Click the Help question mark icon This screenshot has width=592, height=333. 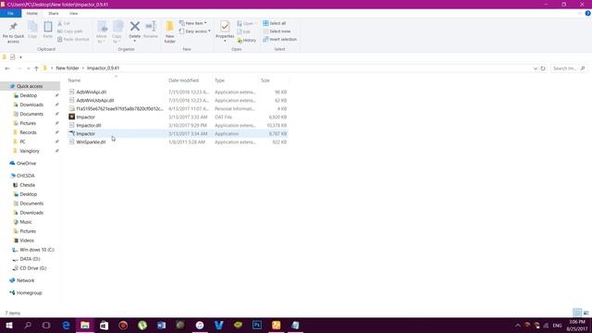coord(587,13)
